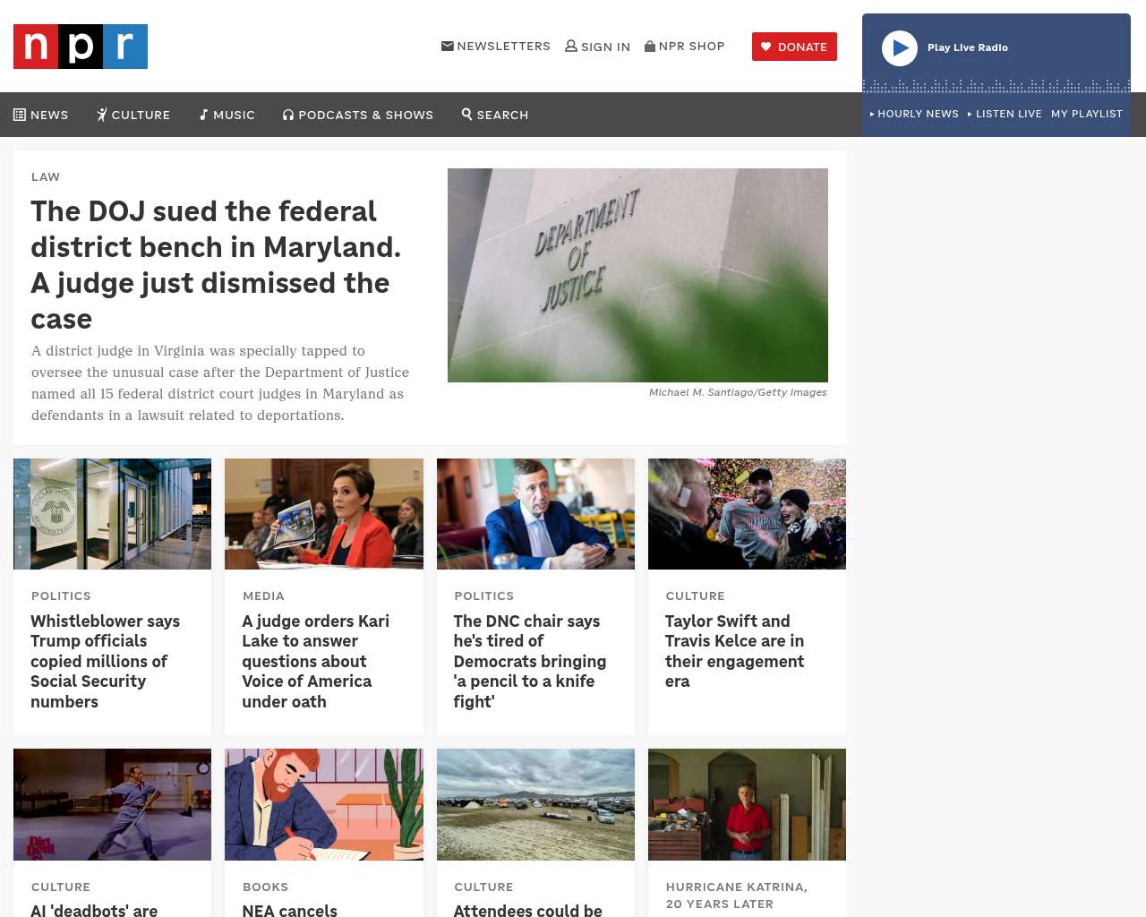
Task: Click the DNC chair photo thumbnail
Action: 535,514
